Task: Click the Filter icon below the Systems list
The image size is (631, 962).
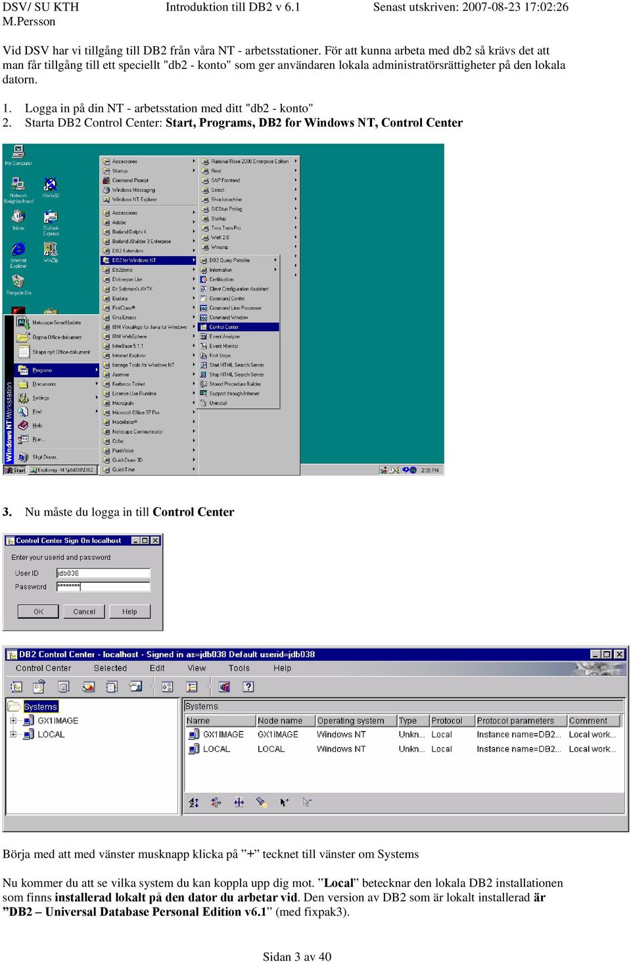Action: [216, 802]
